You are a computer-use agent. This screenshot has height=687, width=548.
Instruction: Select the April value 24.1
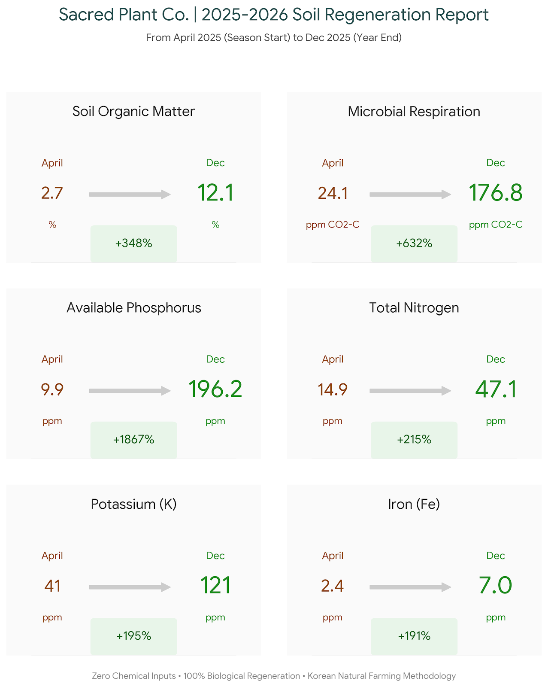pos(333,193)
